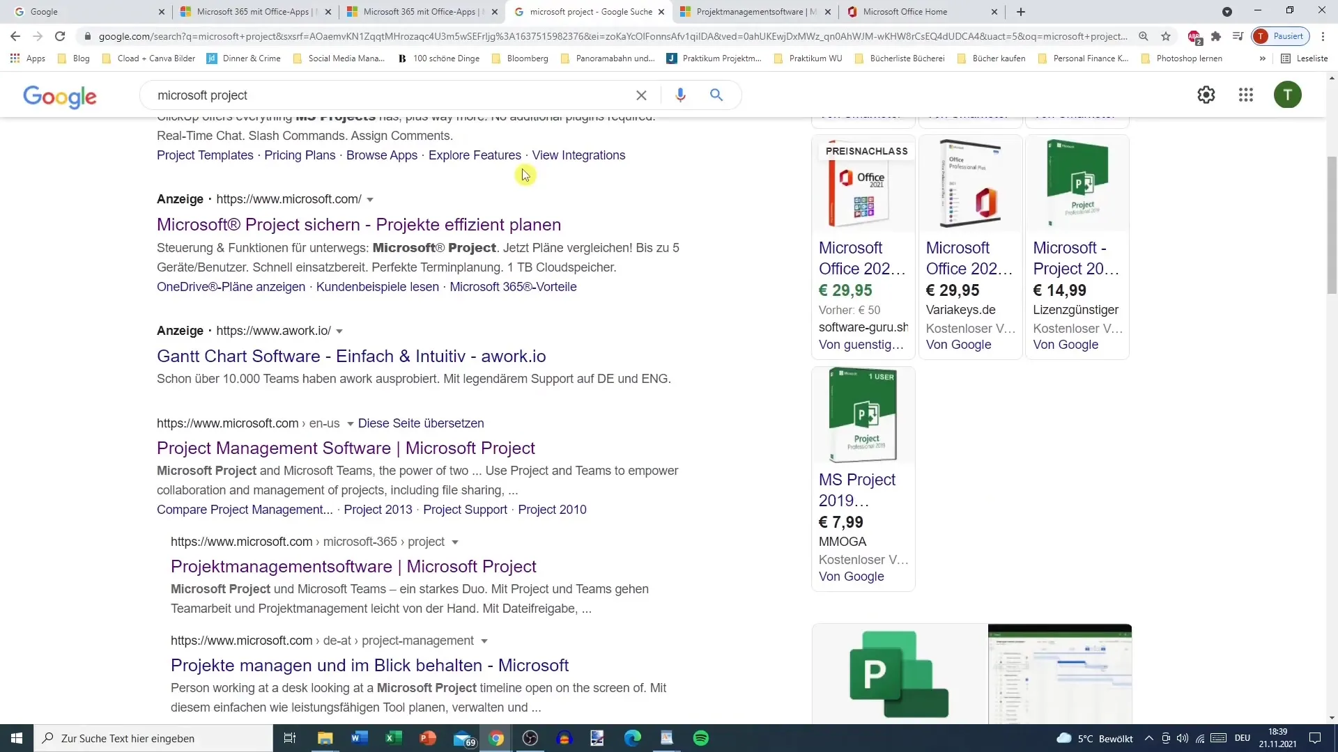Launch Excel from the taskbar
The image size is (1338, 752).
[x=394, y=738]
